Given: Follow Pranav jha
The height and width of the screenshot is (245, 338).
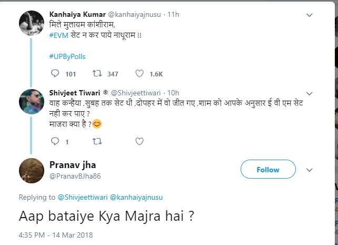Looking at the screenshot, I should [267, 170].
